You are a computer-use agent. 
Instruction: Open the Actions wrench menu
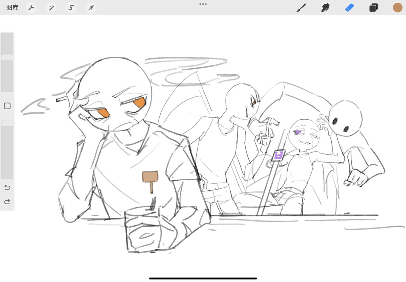tap(31, 7)
